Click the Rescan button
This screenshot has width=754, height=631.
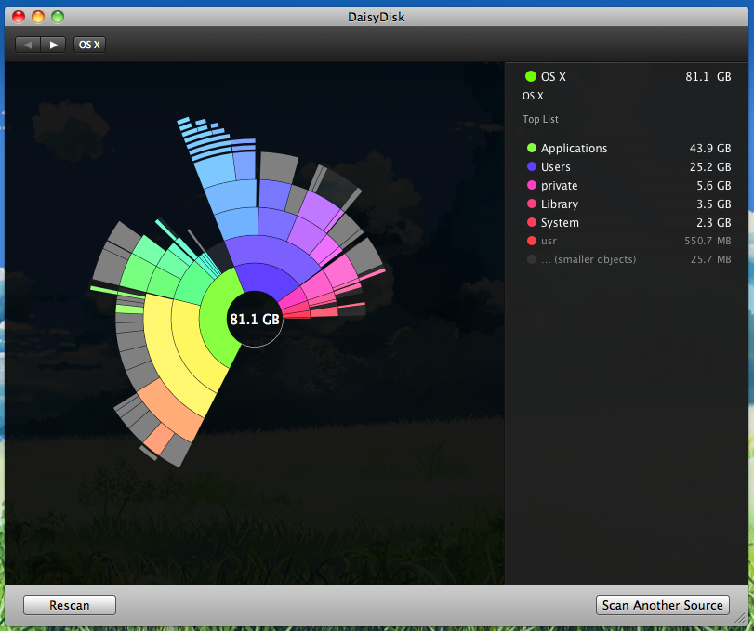tap(69, 605)
